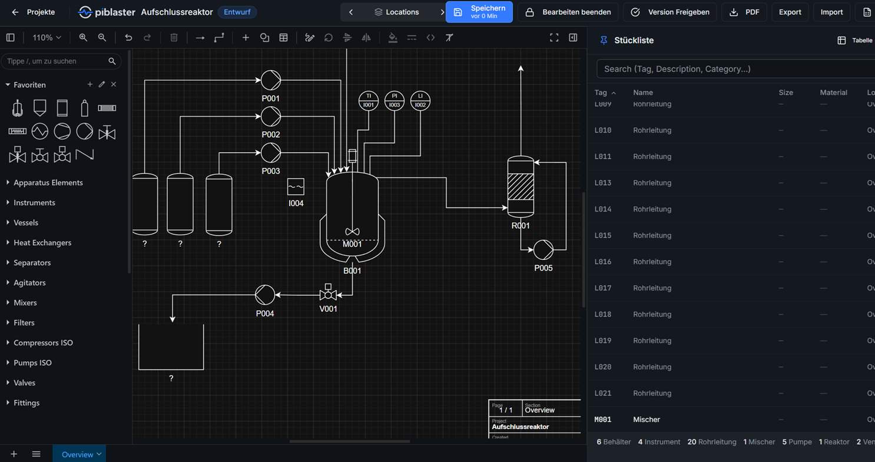
Task: Click the Stückliste search field
Action: [736, 69]
